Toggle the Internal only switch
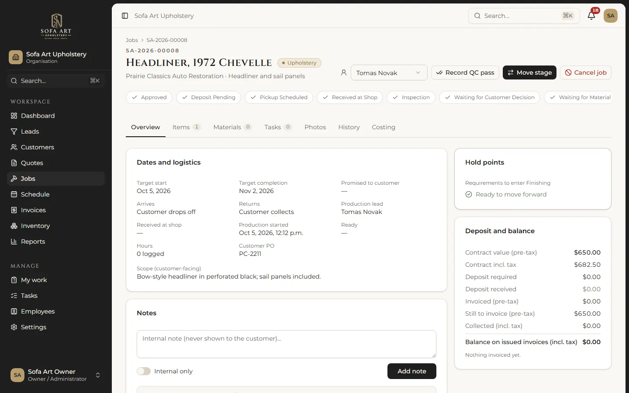Image resolution: width=629 pixels, height=393 pixels. pos(144,371)
